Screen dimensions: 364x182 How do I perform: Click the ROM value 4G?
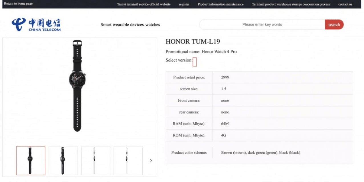point(224,135)
